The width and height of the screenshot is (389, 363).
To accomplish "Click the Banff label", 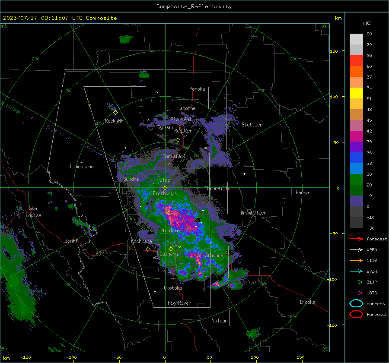I will click(71, 240).
